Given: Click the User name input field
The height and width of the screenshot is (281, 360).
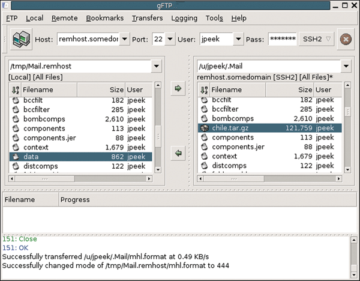Looking at the screenshot, I should (x=220, y=40).
